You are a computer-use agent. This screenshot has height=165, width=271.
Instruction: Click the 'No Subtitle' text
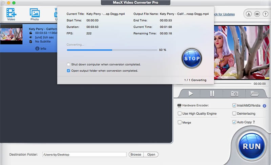[43, 42]
